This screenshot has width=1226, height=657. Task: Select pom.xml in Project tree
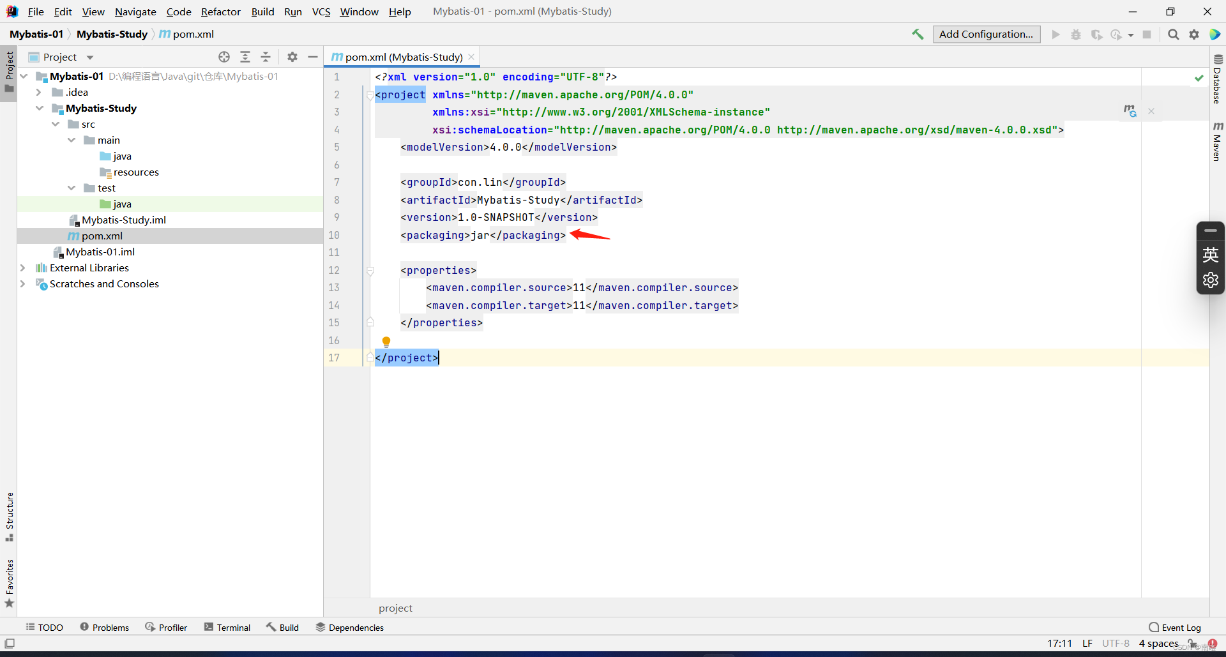coord(102,236)
